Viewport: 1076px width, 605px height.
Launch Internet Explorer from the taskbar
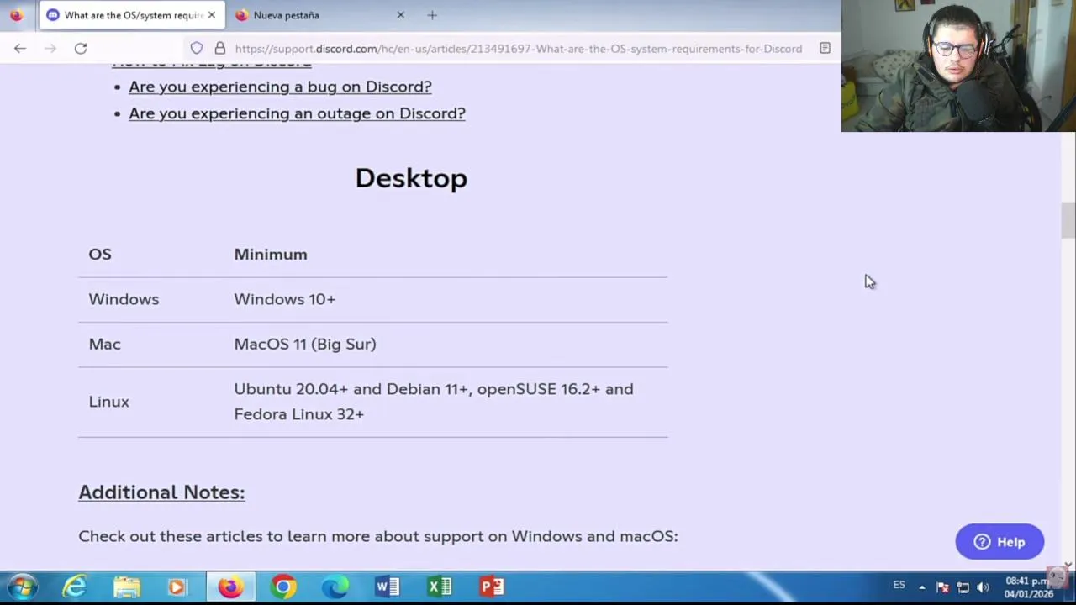(x=75, y=587)
